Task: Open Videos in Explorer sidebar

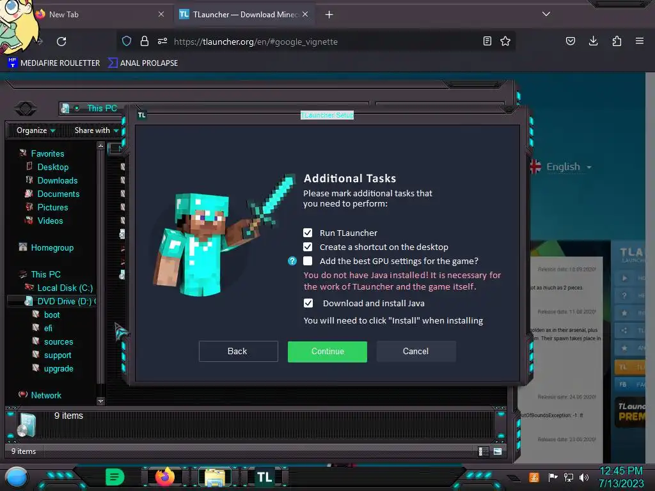Action: pyautogui.click(x=50, y=221)
